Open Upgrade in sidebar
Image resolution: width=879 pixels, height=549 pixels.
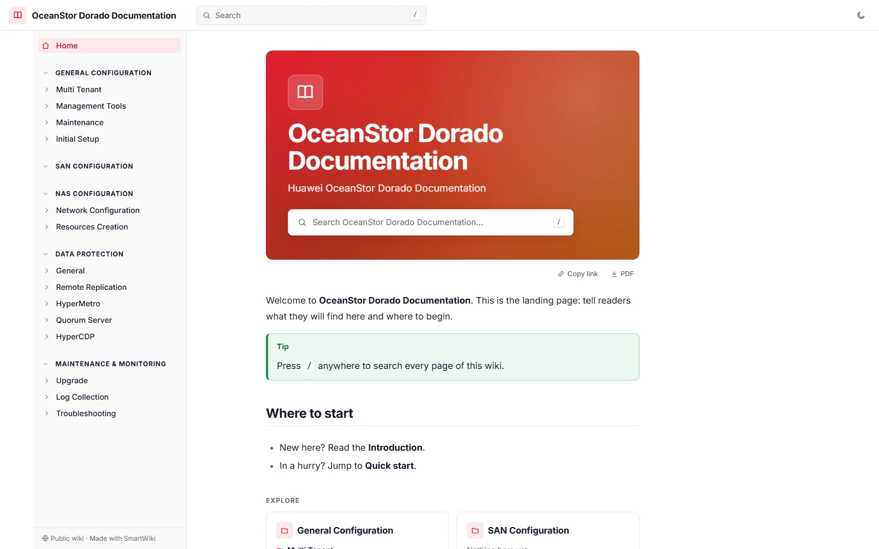pyautogui.click(x=72, y=380)
